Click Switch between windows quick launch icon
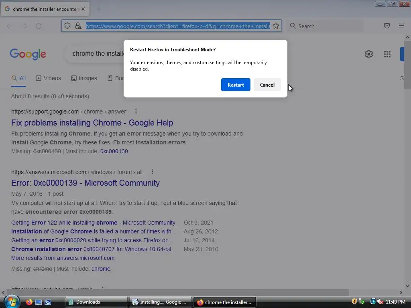This screenshot has width=411, height=308. coord(48,302)
